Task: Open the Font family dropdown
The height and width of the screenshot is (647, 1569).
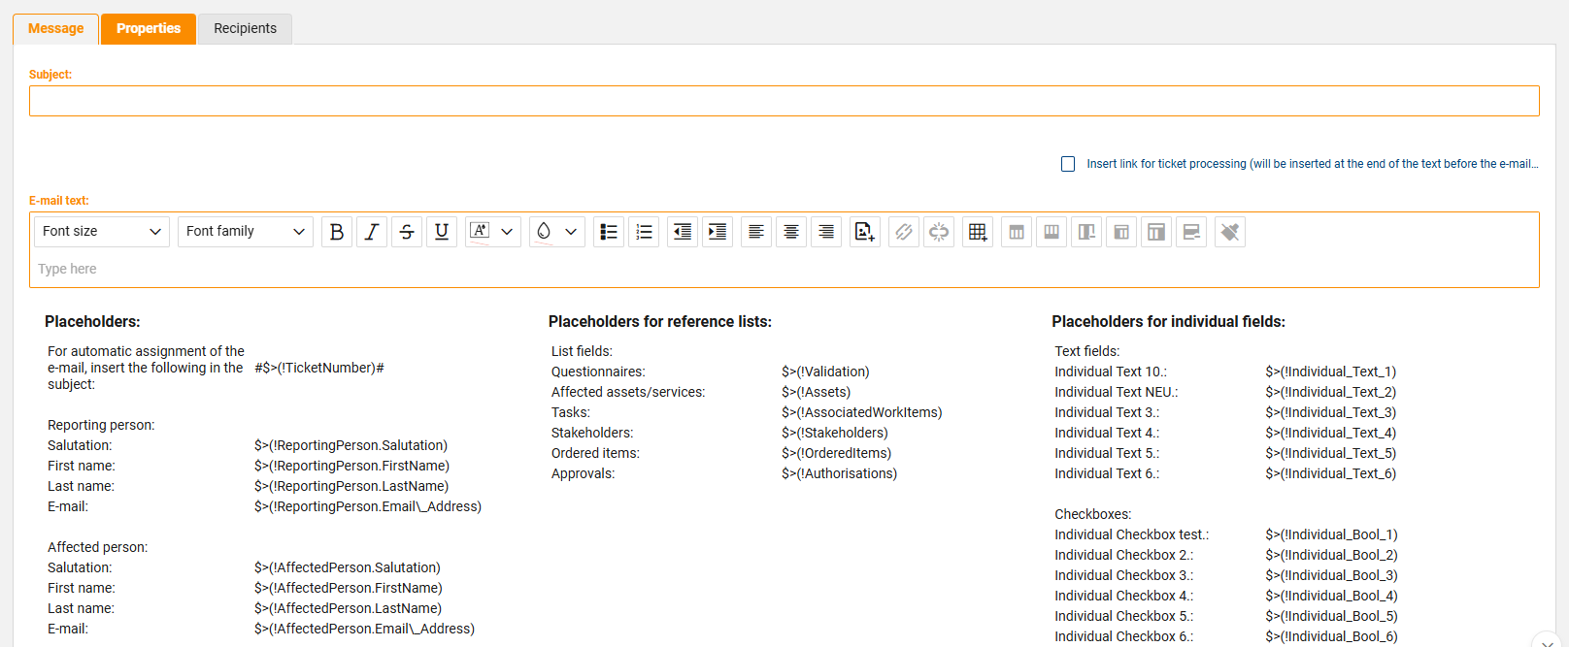Action: tap(245, 231)
